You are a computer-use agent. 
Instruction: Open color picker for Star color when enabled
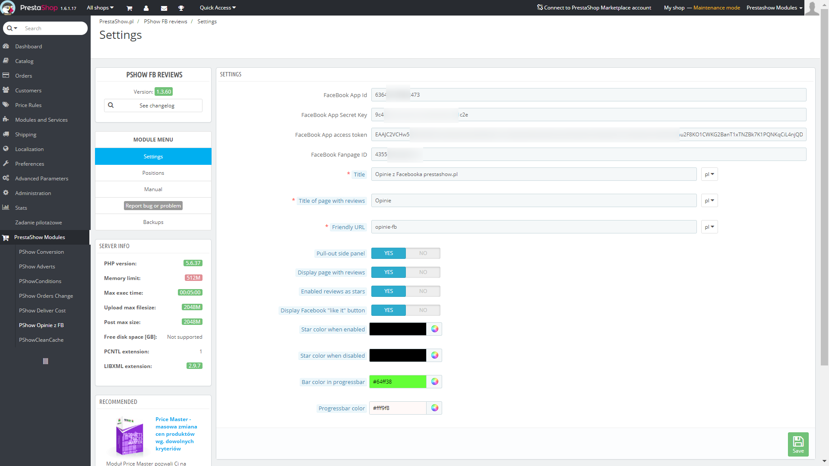click(434, 329)
